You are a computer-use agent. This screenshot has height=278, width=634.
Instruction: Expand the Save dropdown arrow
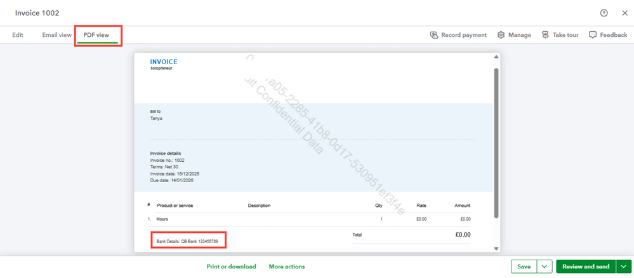click(x=545, y=267)
